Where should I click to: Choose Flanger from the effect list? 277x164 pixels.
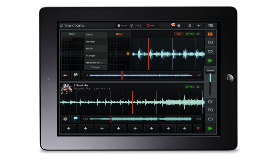pos(96,56)
